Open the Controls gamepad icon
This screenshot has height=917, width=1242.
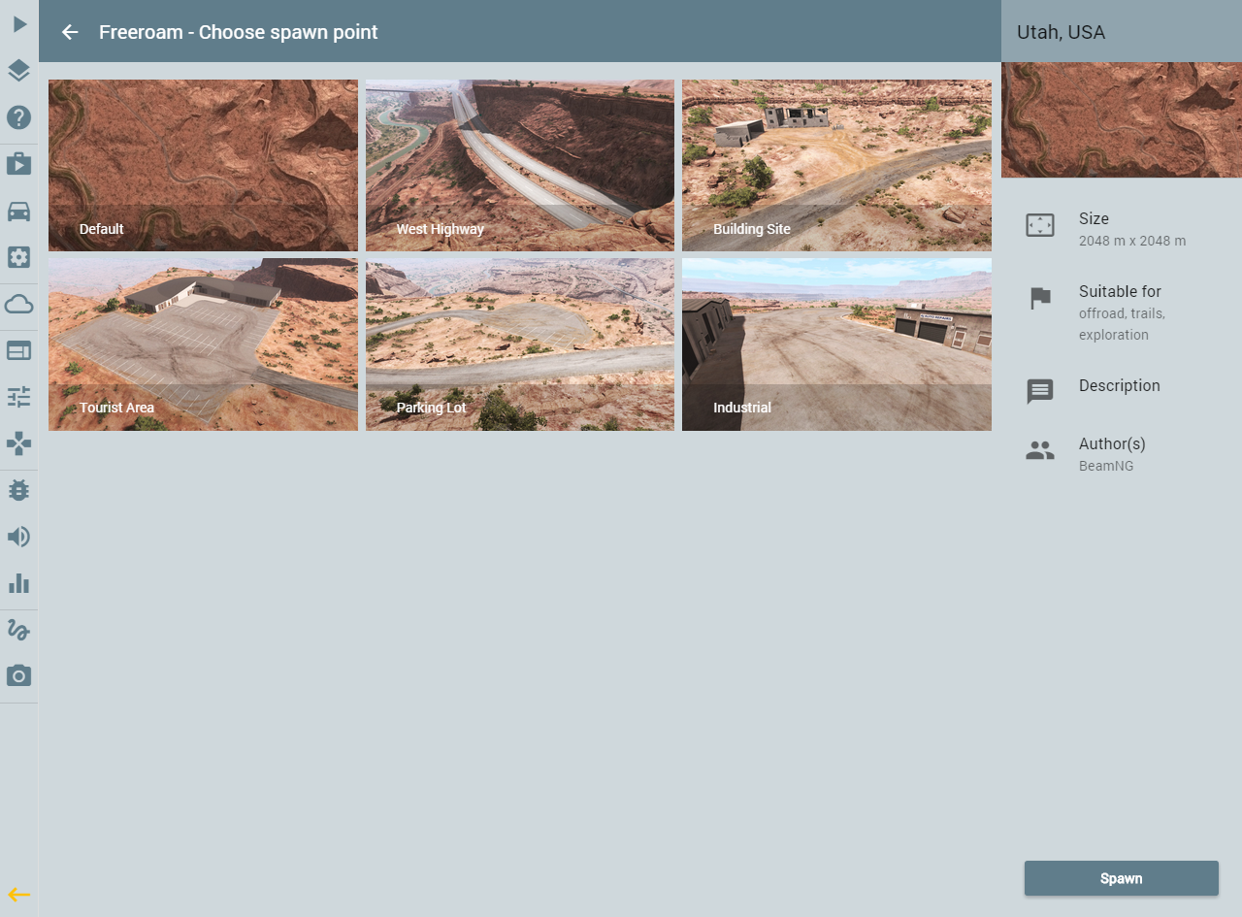[19, 443]
